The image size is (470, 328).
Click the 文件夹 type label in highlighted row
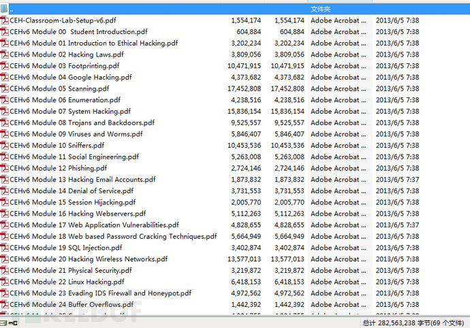(320, 10)
